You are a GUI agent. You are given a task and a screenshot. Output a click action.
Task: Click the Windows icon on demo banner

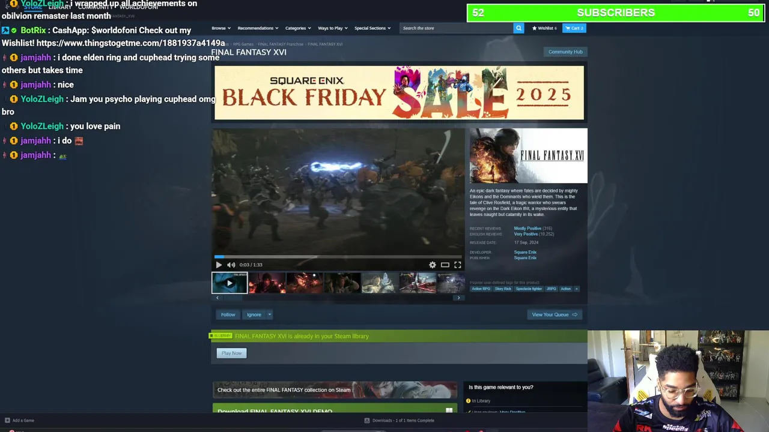tap(449, 411)
